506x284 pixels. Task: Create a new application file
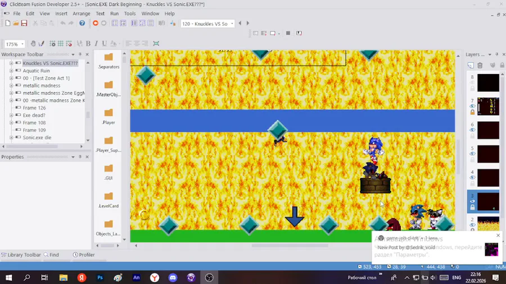point(8,23)
